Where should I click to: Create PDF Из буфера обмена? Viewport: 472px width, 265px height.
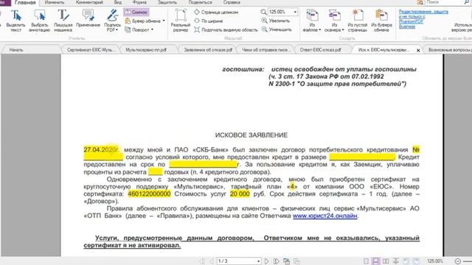pos(381,21)
